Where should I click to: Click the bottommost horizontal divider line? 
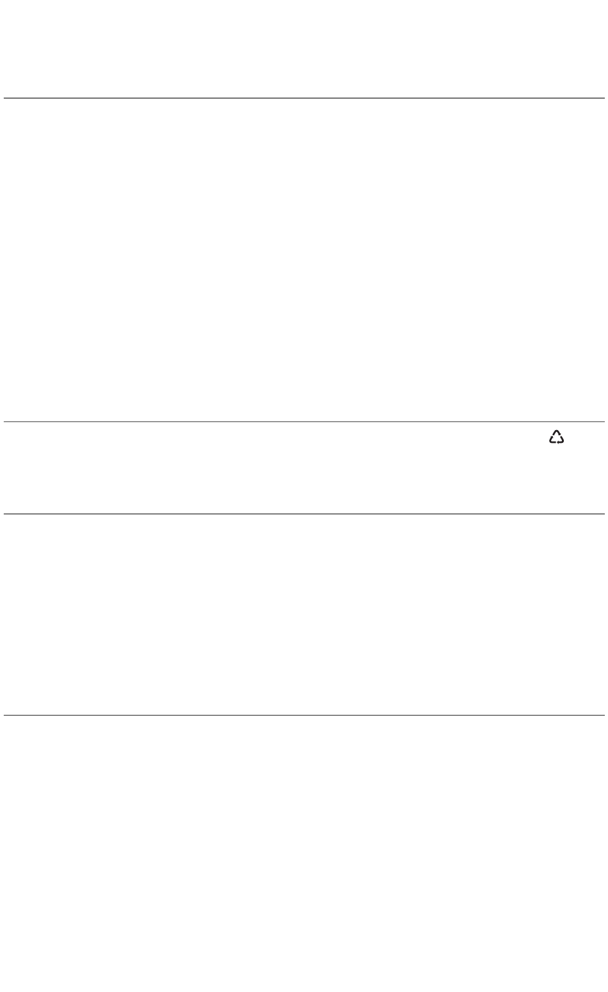[x=304, y=715]
